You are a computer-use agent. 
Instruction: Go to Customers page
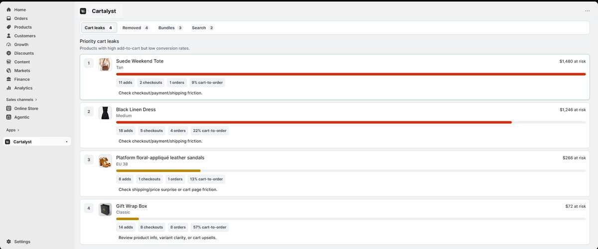click(x=25, y=36)
